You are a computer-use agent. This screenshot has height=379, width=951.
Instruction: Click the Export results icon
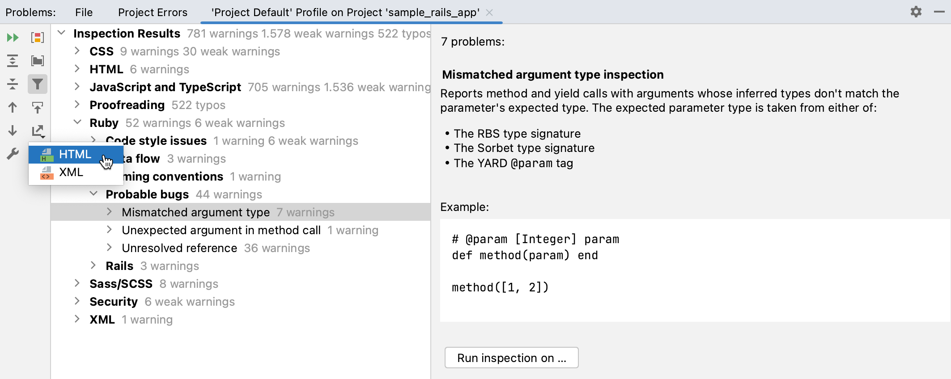38,131
